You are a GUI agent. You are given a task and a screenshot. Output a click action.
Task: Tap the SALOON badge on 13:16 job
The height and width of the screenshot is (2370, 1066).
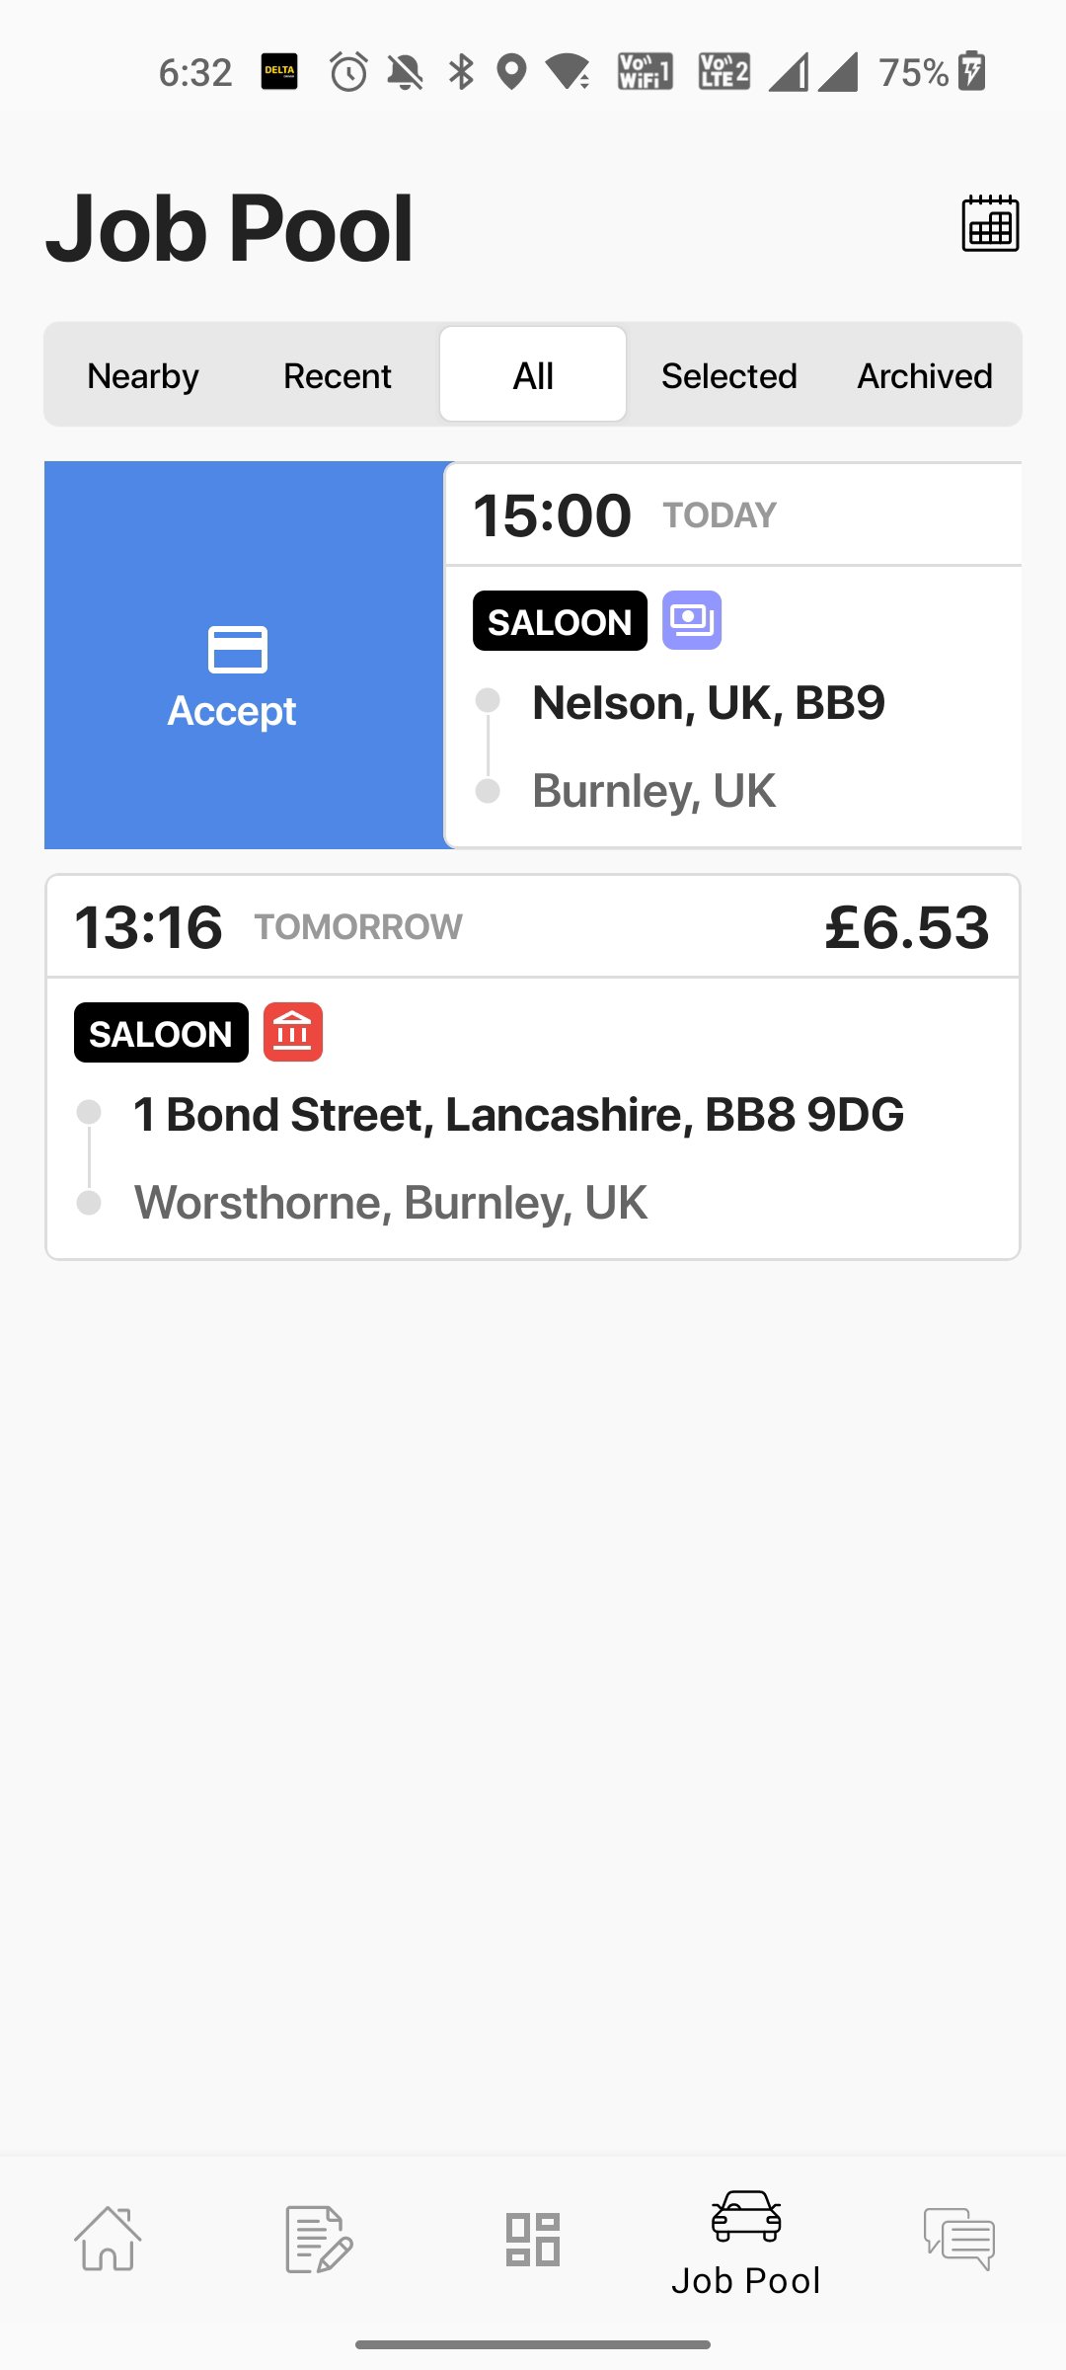click(x=161, y=1033)
